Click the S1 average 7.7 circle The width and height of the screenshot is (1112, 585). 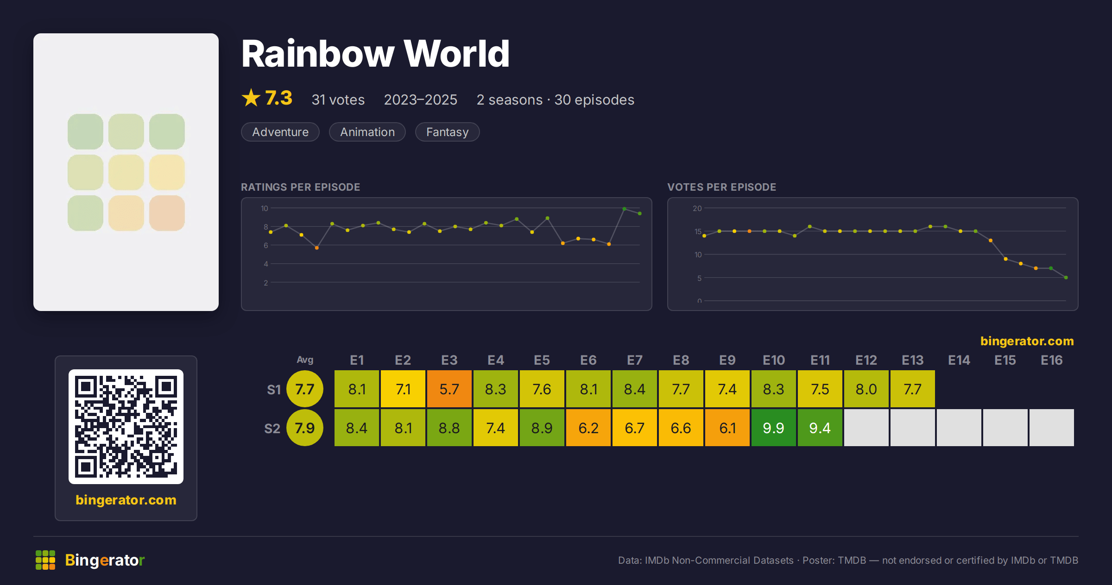[305, 389]
